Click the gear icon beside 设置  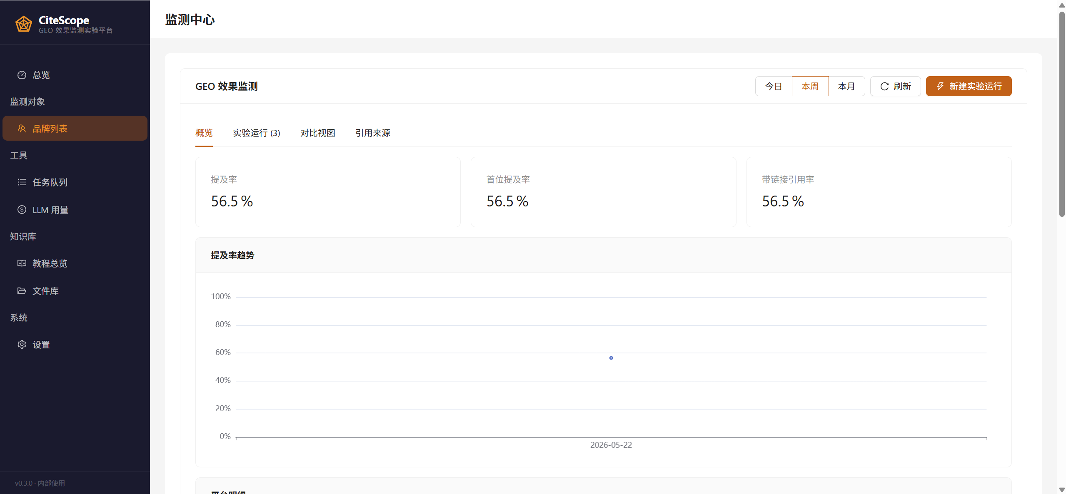(x=22, y=345)
